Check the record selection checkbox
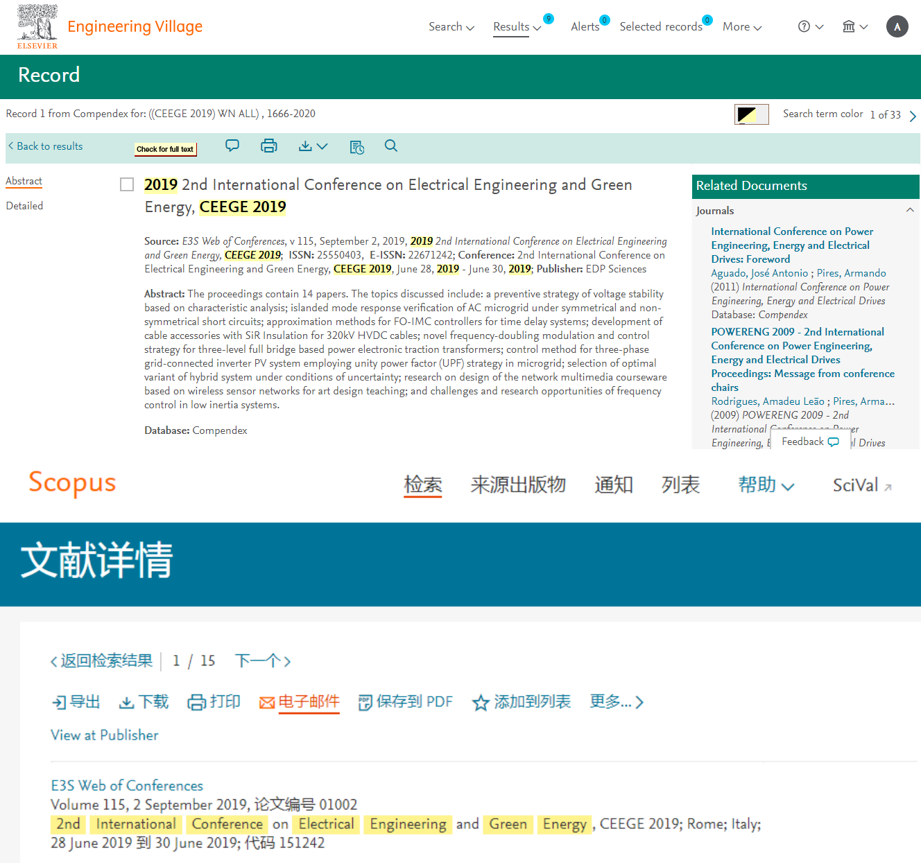Image resolution: width=921 pixels, height=863 pixels. [127, 184]
